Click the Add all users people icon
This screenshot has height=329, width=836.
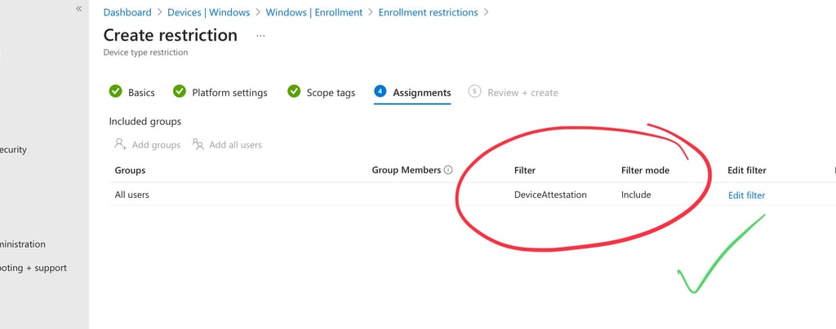point(198,144)
